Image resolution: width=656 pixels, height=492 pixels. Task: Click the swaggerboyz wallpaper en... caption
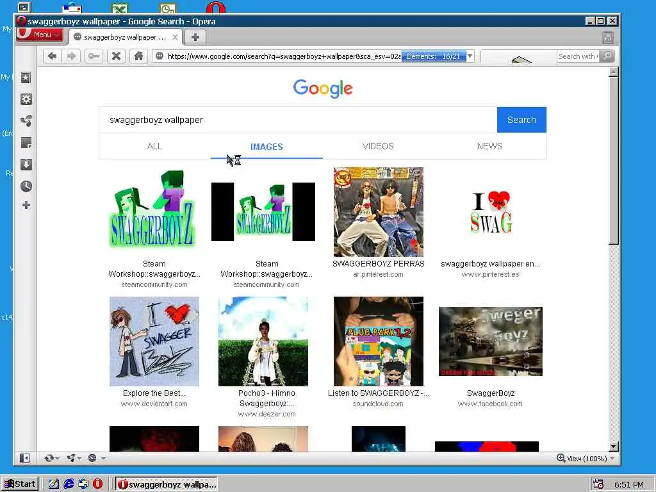point(490,264)
